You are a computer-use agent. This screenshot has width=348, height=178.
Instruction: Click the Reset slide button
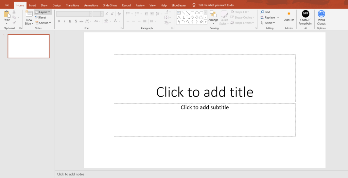40,17
